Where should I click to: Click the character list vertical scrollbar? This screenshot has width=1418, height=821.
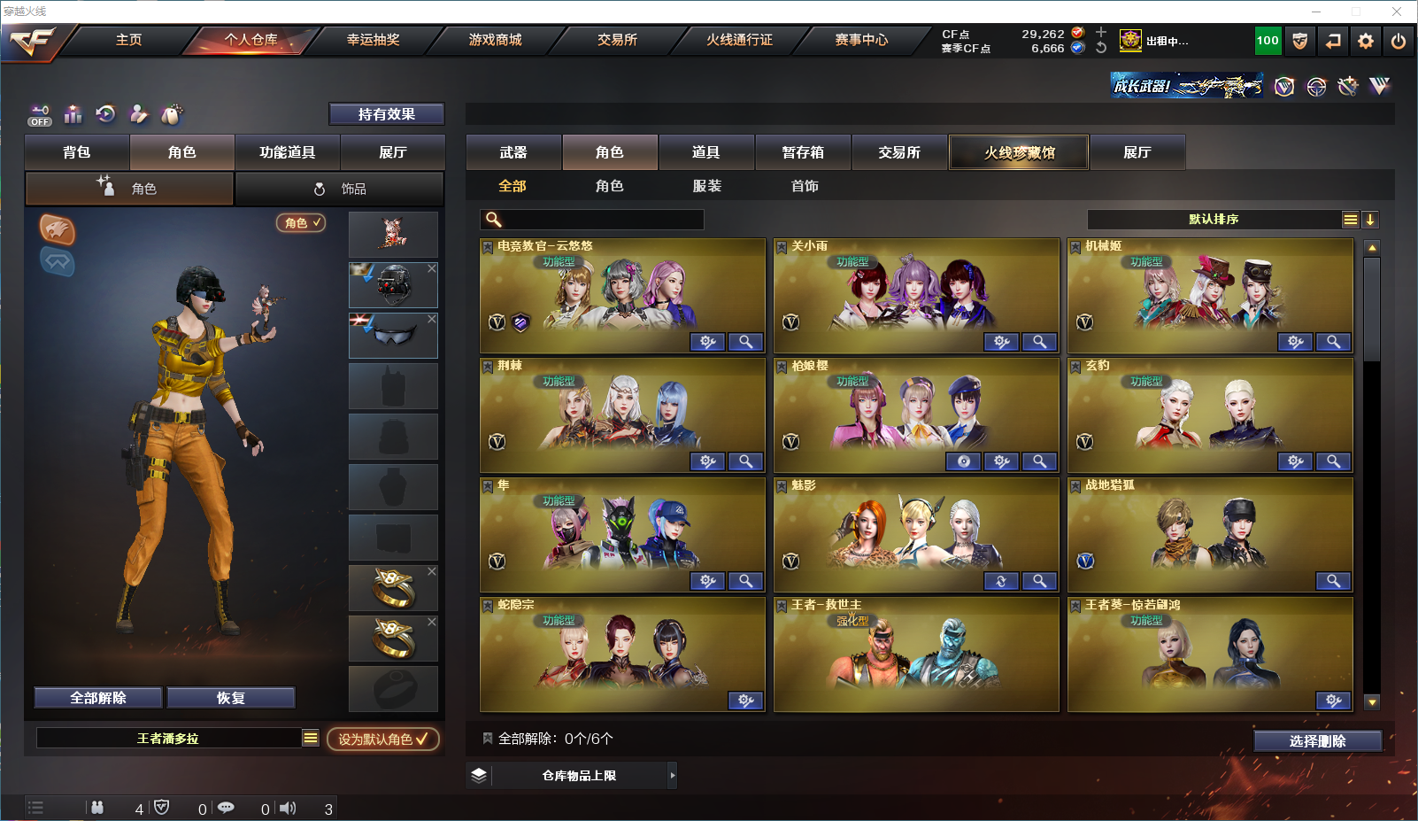pos(1372,475)
